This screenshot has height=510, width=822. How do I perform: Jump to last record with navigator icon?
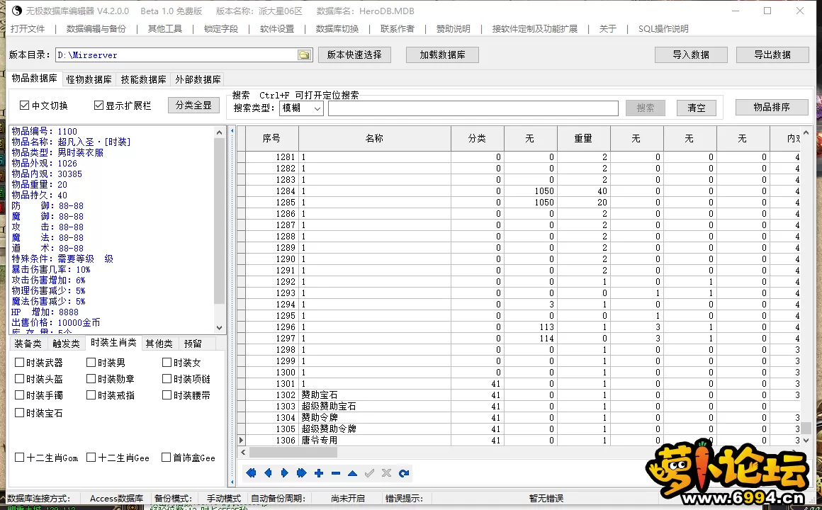coord(302,473)
